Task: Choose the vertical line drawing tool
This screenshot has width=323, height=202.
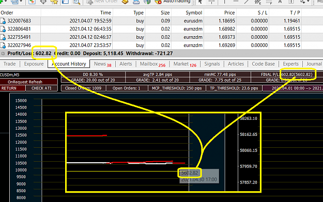Action: tap(224, 2)
